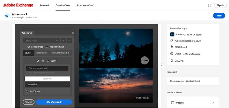Open the Experience Cloud nav tab
This screenshot has width=229, height=108.
pos(85,5)
